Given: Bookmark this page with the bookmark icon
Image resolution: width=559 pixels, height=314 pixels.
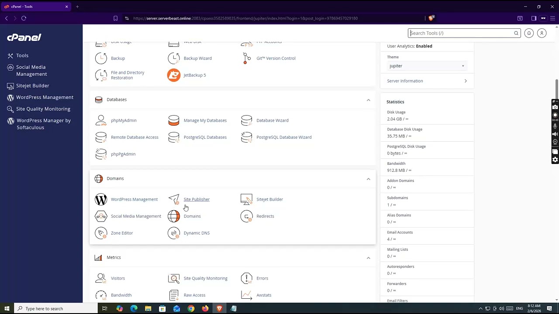Looking at the screenshot, I should (115, 18).
